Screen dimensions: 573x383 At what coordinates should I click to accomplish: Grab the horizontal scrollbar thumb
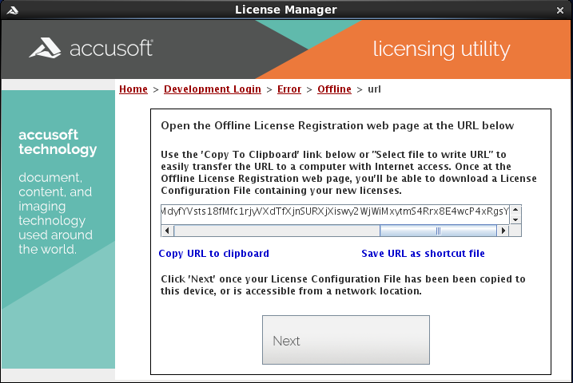tap(437, 231)
